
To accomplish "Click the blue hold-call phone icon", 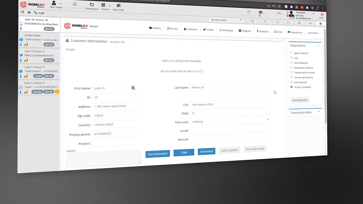I will coord(278,22).
